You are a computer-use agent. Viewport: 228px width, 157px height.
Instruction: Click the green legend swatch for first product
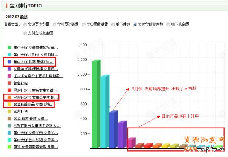coord(9,48)
